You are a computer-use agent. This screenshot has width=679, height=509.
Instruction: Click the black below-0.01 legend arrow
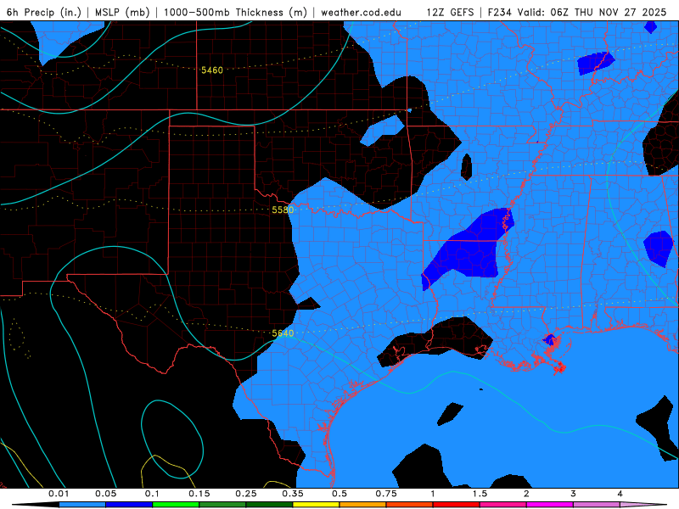tap(36, 505)
